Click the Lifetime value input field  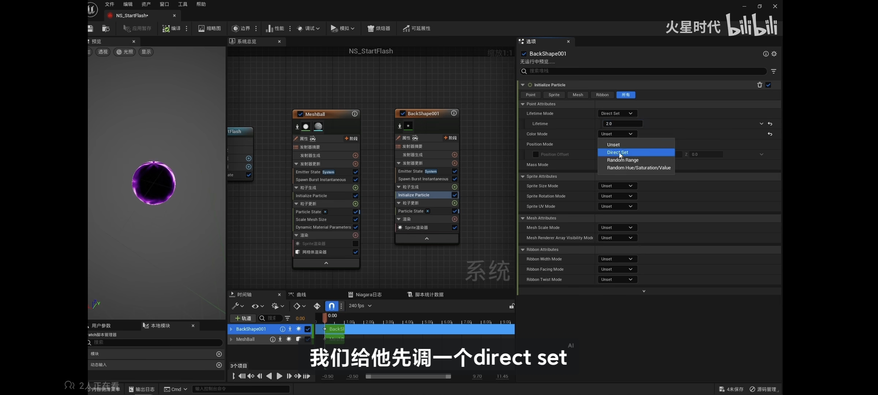point(622,124)
